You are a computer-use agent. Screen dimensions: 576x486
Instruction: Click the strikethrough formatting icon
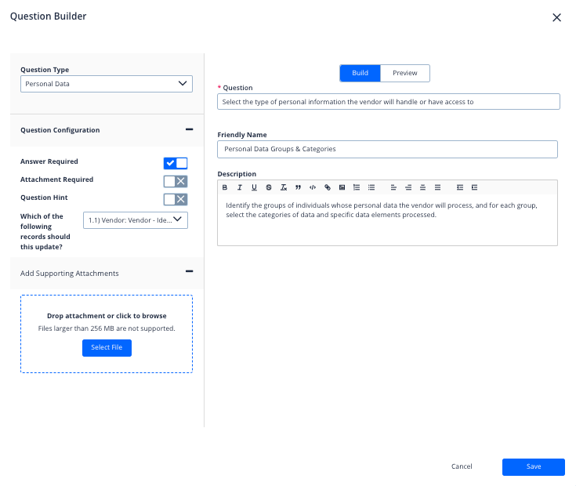269,187
